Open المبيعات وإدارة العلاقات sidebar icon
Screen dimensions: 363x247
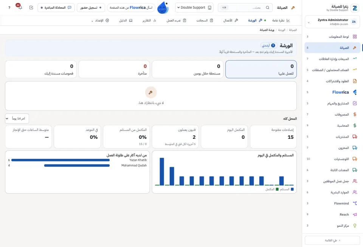[355, 59]
